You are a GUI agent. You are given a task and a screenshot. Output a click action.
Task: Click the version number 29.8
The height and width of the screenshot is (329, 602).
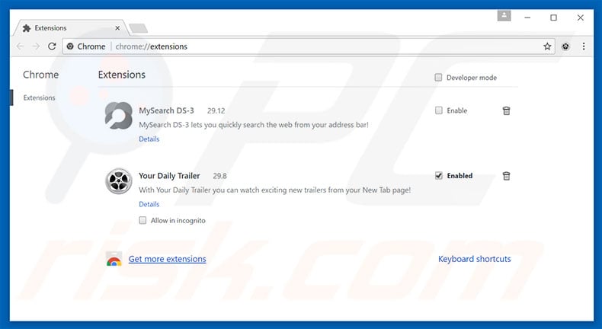click(x=220, y=176)
